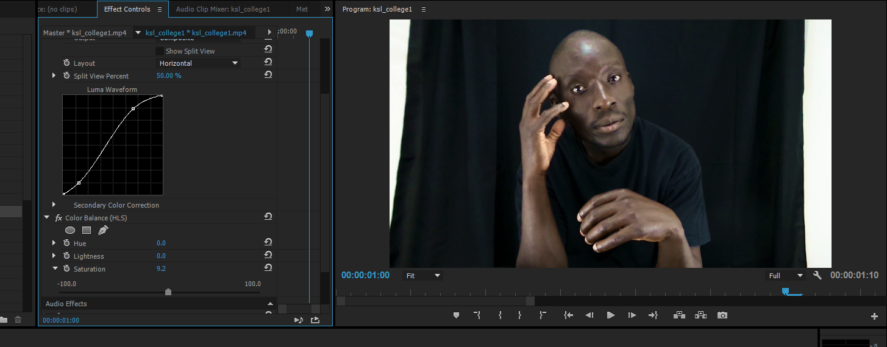Image resolution: width=887 pixels, height=347 pixels.
Task: Enable the Show Split View checkbox
Action: (160, 51)
